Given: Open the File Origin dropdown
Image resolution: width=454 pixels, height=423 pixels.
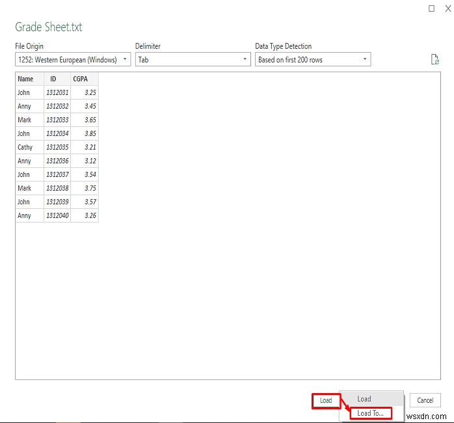Looking at the screenshot, I should tap(73, 59).
